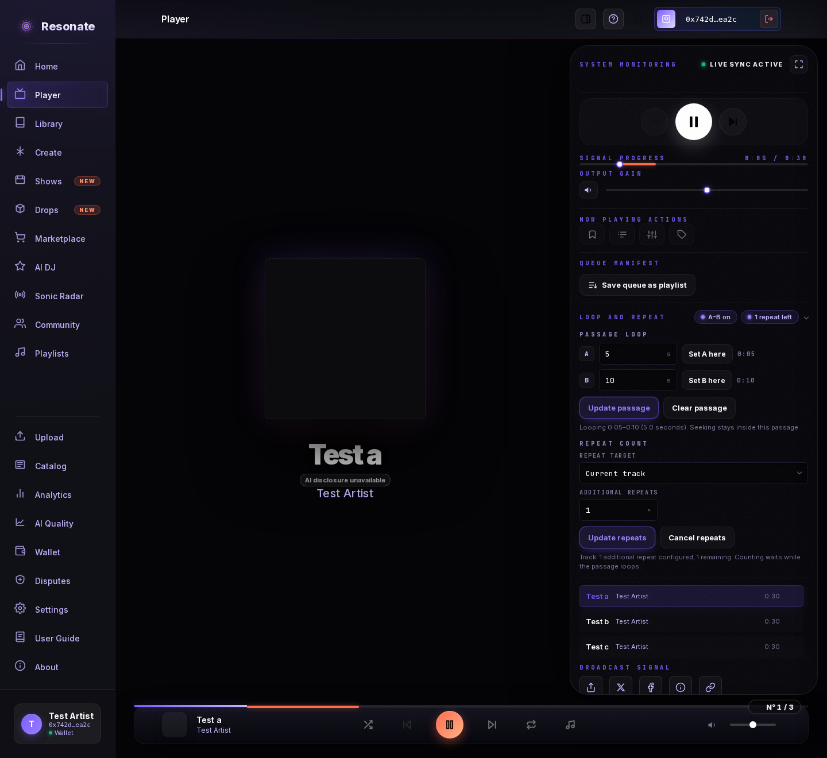Click the X (Twitter) broadcast icon
This screenshot has height=758, width=827.
621,687
